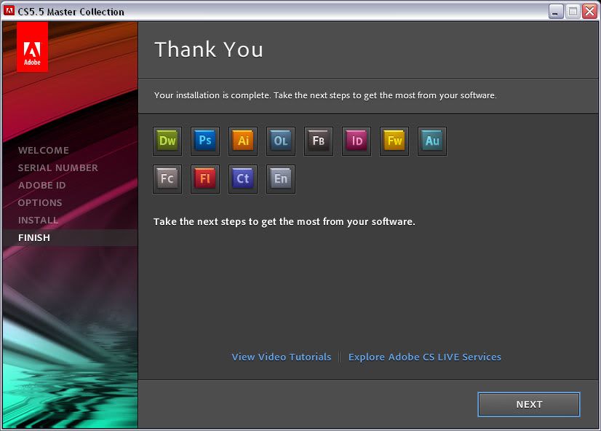Screen dimensions: 601x431
Task: Click the CS5.5 Master Collection title text
Action: coord(71,12)
